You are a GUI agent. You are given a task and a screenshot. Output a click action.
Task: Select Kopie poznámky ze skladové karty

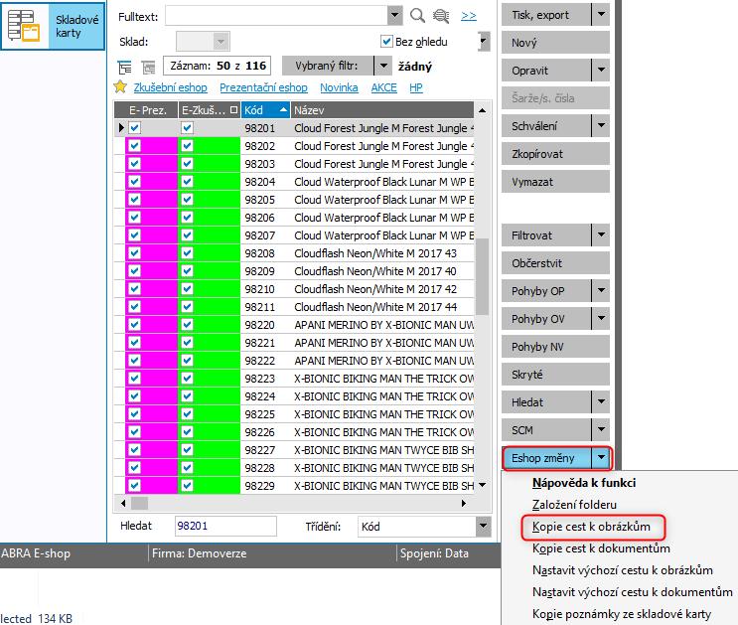621,614
